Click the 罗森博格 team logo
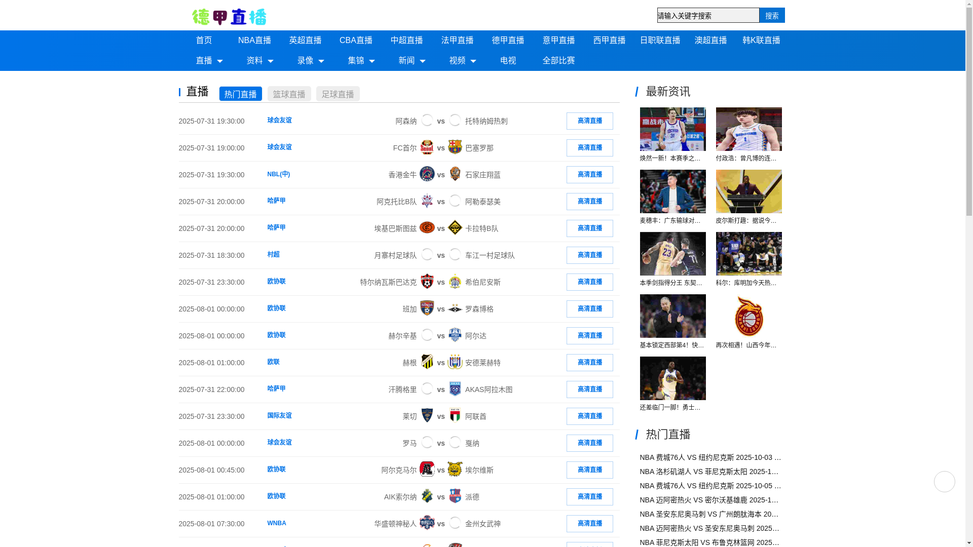The image size is (973, 547). (x=455, y=308)
